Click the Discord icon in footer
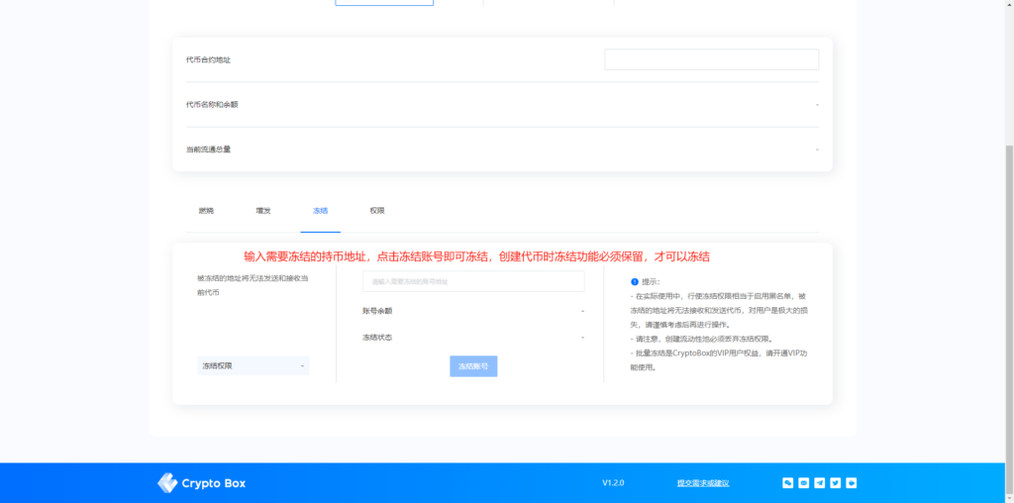This screenshot has height=503, width=1014. [804, 483]
